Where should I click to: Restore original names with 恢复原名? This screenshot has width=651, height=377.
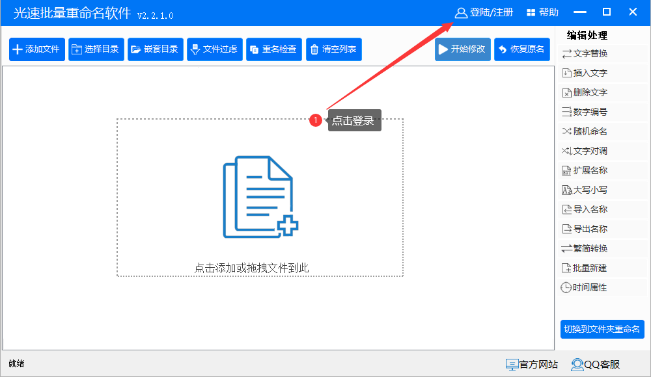click(x=522, y=49)
